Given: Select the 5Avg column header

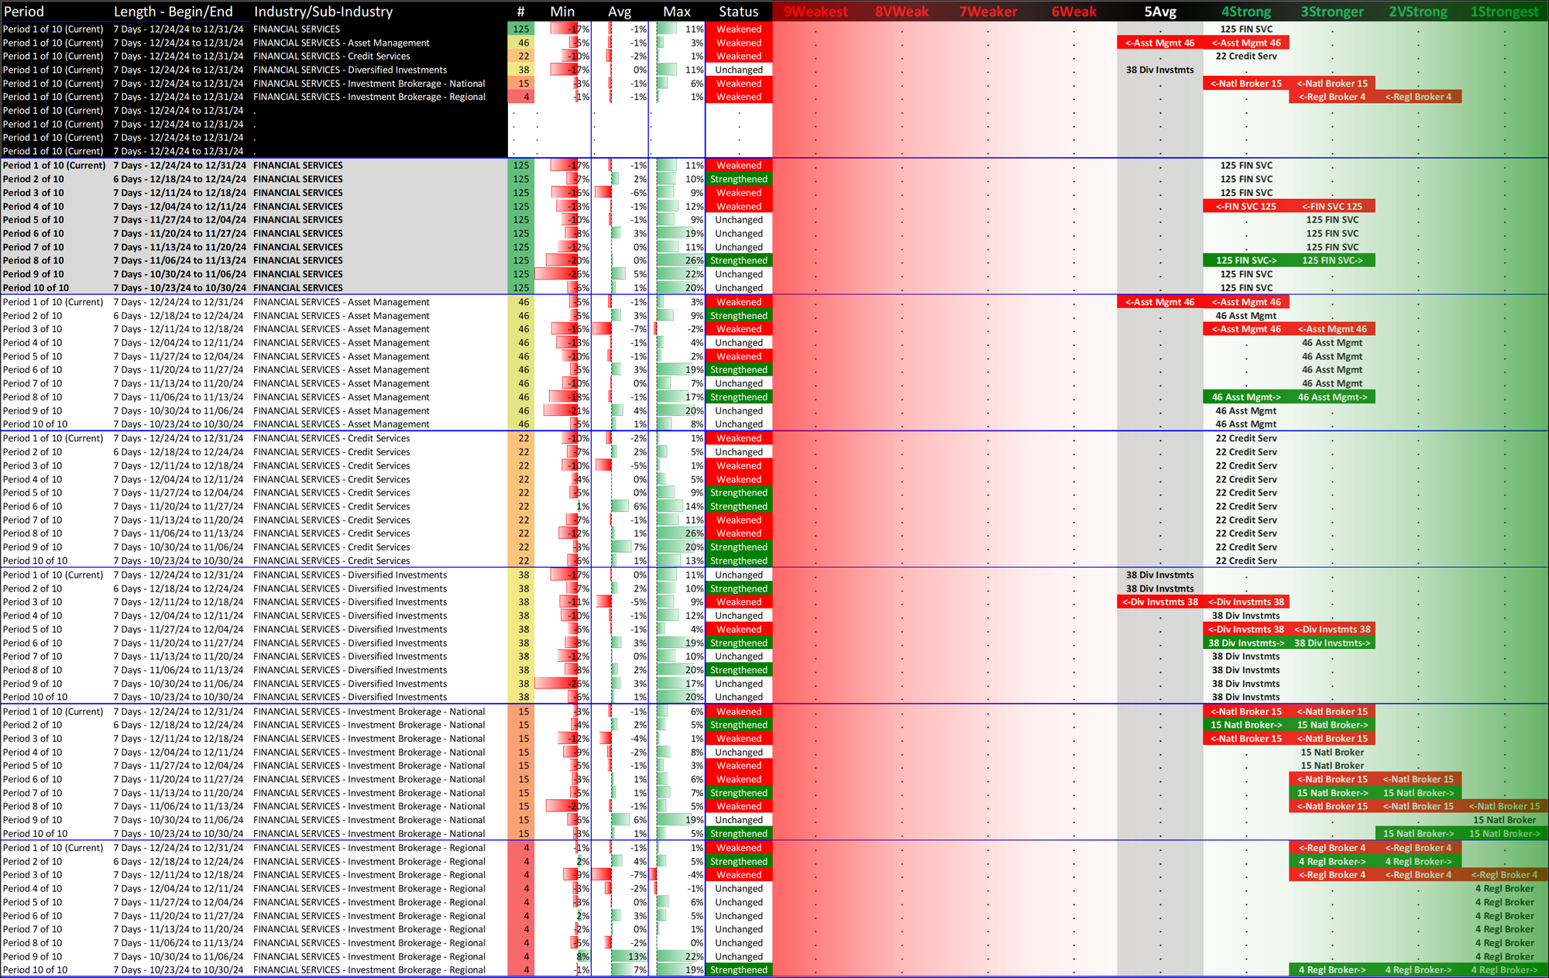Looking at the screenshot, I should [1159, 12].
